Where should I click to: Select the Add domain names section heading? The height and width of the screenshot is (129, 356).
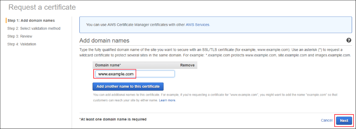coord(104,40)
